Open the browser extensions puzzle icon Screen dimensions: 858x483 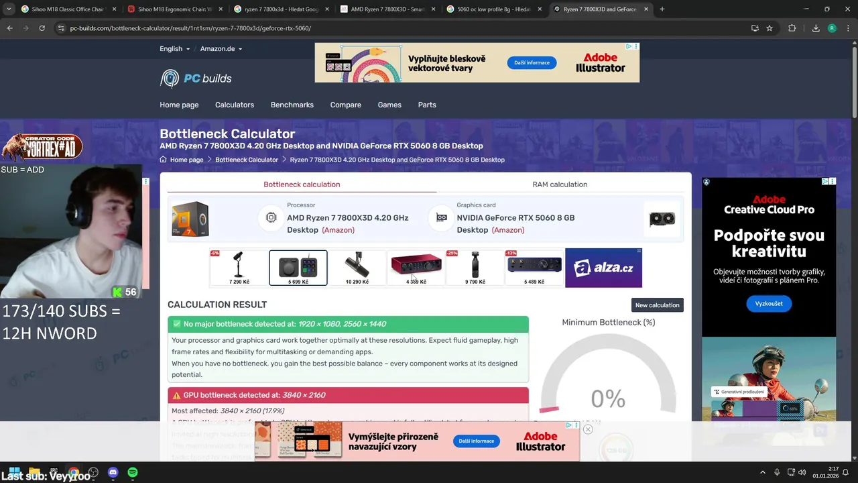pos(792,28)
